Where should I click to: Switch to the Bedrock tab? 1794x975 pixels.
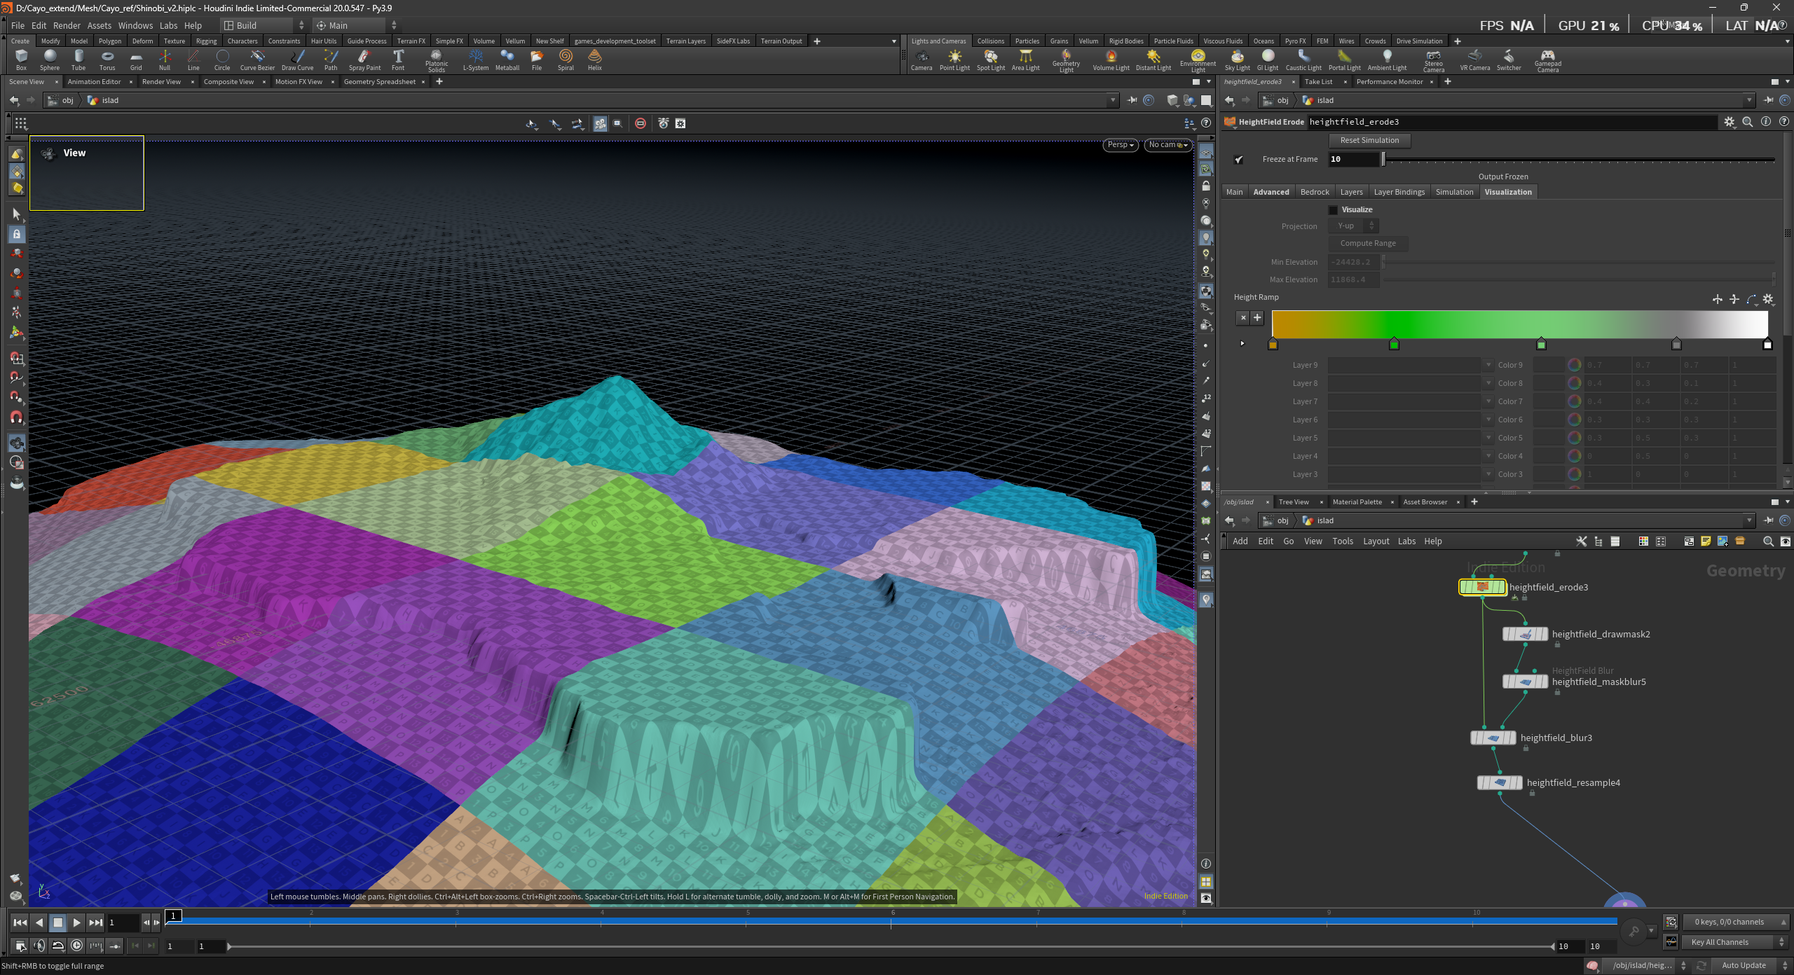point(1314,192)
